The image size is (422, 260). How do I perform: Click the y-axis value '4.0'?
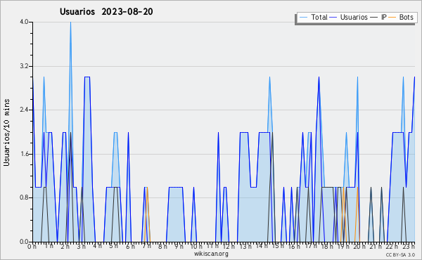click(x=24, y=22)
